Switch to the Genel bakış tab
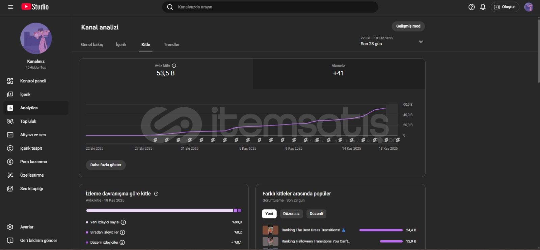The height and width of the screenshot is (250, 540). [92, 44]
